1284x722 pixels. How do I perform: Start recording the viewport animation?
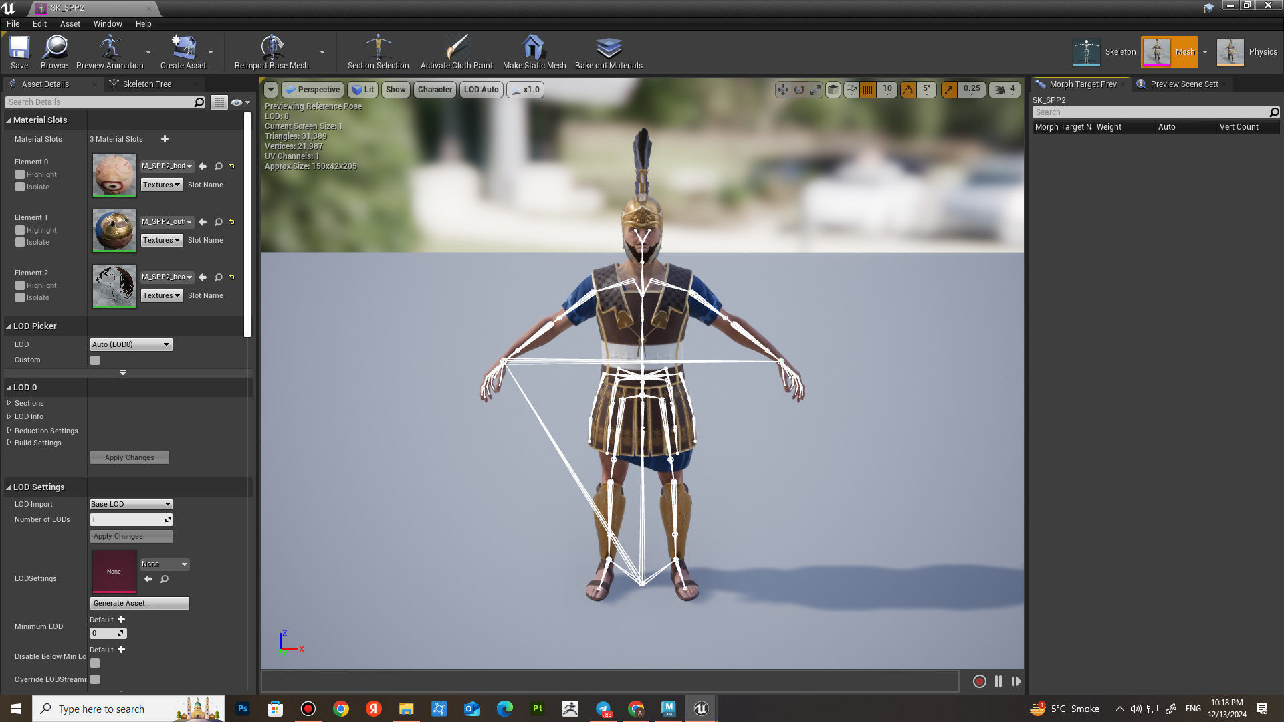pos(979,681)
